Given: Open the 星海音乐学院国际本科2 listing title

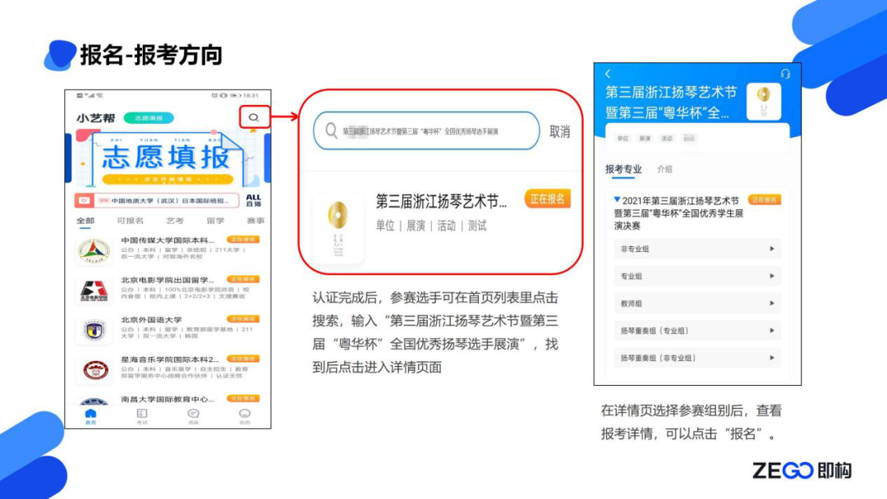Looking at the screenshot, I should coord(170,359).
